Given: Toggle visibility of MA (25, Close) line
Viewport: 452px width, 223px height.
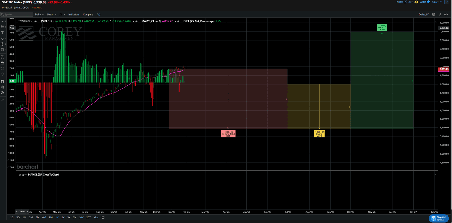Looking at the screenshot, I should click(136, 21).
